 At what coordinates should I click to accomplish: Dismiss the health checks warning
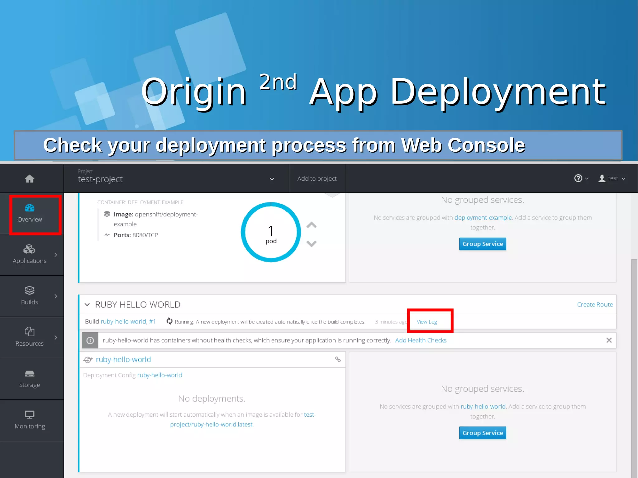click(x=609, y=340)
